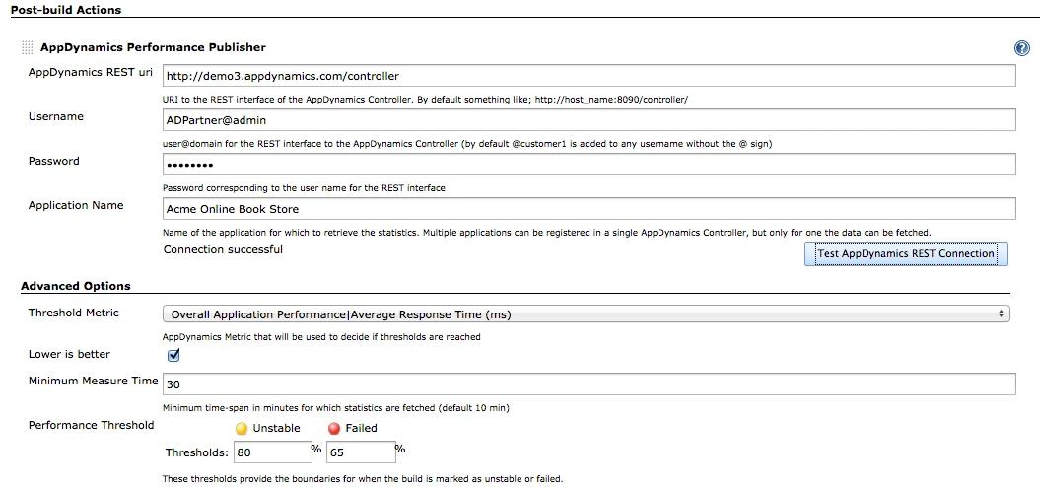The height and width of the screenshot is (487, 1040).
Task: Test AppDynamics REST Connection
Action: (906, 253)
